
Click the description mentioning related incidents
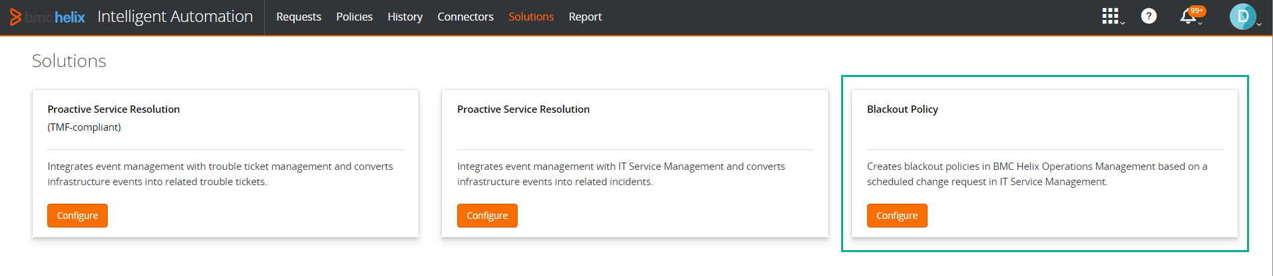621,174
